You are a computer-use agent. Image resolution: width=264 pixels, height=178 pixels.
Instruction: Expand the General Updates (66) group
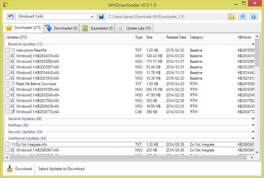(253, 119)
